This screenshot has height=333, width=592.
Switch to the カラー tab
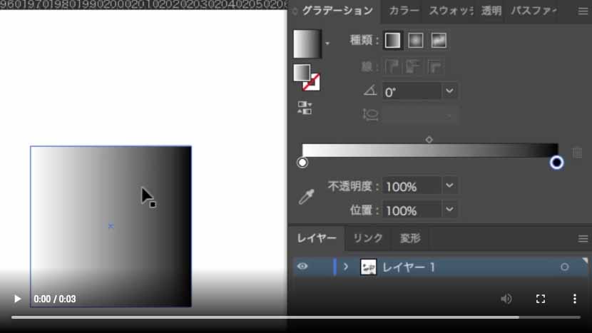[404, 11]
